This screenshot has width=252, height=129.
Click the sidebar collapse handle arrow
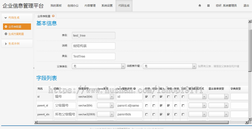coord(34,68)
